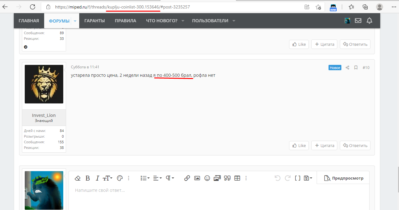Open the alerts bell icon
399x210 pixels.
point(370,21)
